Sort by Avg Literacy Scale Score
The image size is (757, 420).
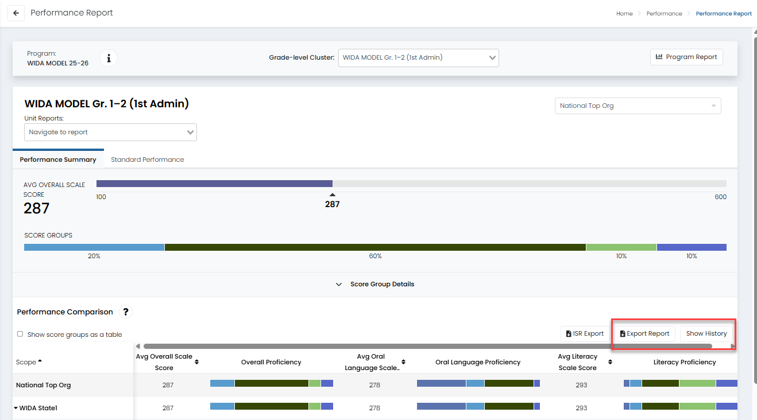point(610,362)
